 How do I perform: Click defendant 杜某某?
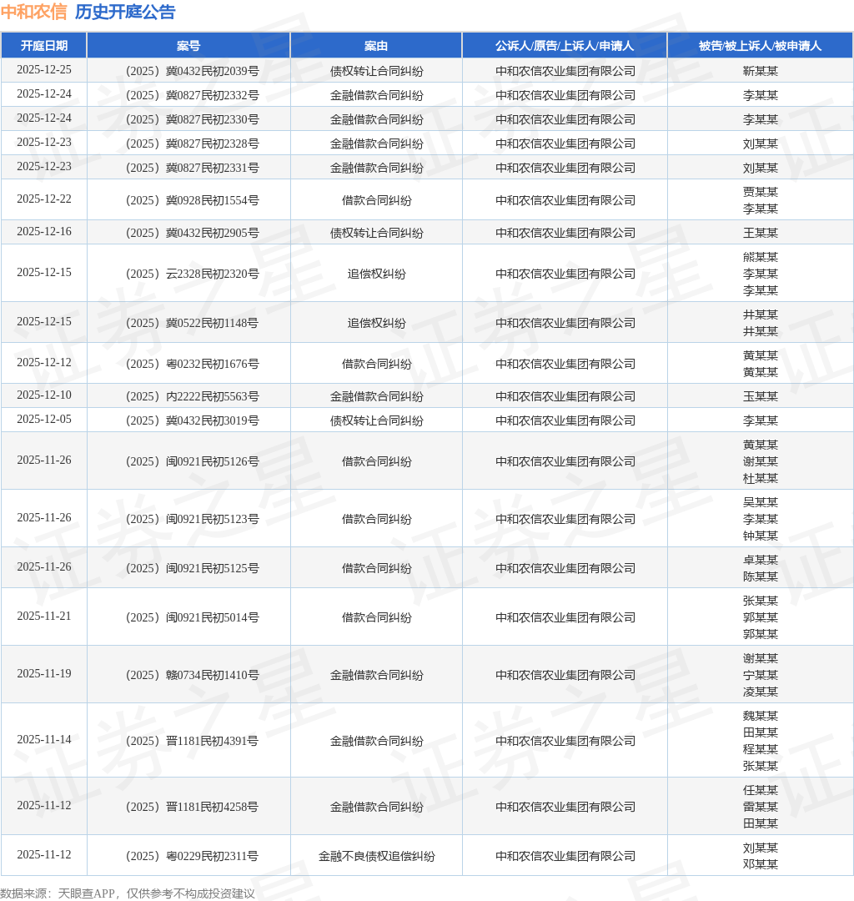tap(761, 478)
